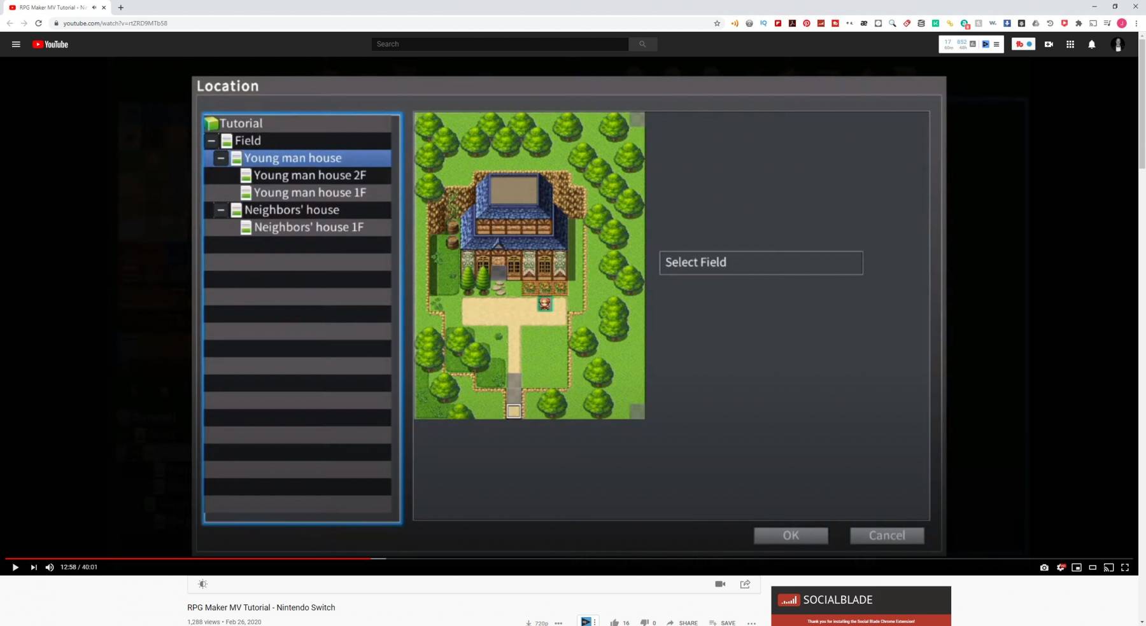Viewport: 1146px width, 626px height.
Task: Open the player settings gear
Action: click(1061, 567)
